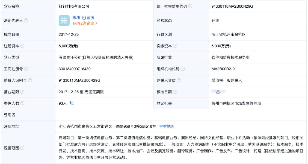Click the 所属行业 label cell
Viewport: 308px width, 164px height.
tap(181, 57)
